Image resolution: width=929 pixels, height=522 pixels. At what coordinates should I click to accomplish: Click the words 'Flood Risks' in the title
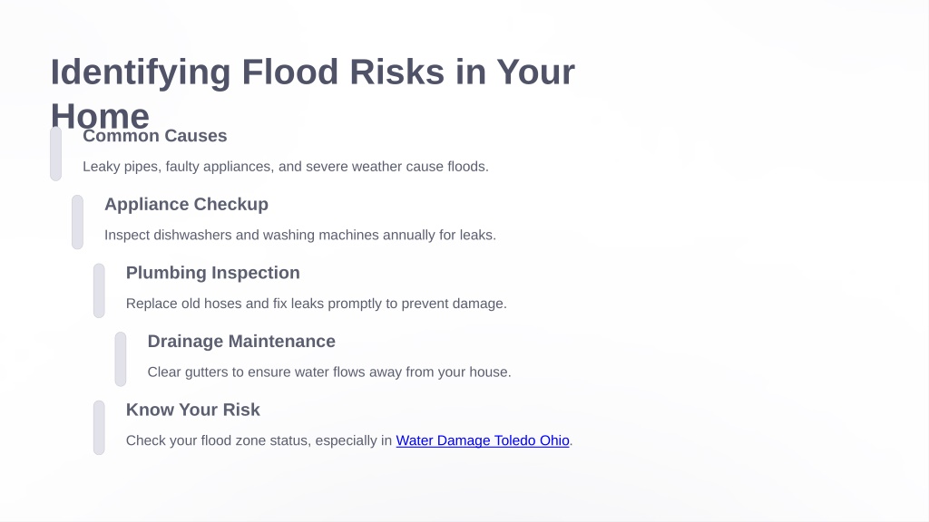[x=343, y=72]
